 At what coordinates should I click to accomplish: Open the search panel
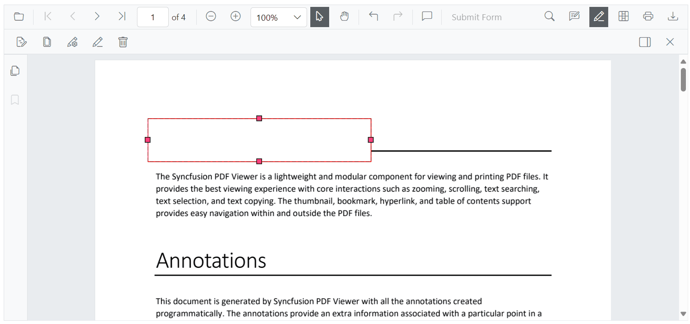click(550, 16)
